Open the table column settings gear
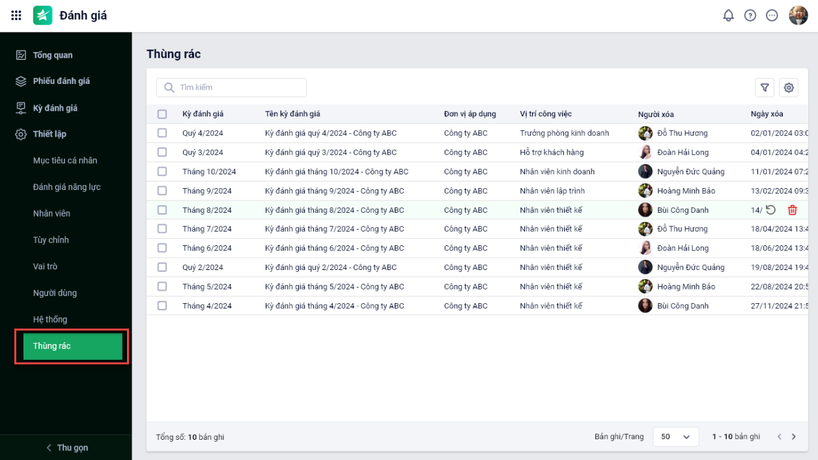Screen dimensions: 818x460 coord(789,87)
